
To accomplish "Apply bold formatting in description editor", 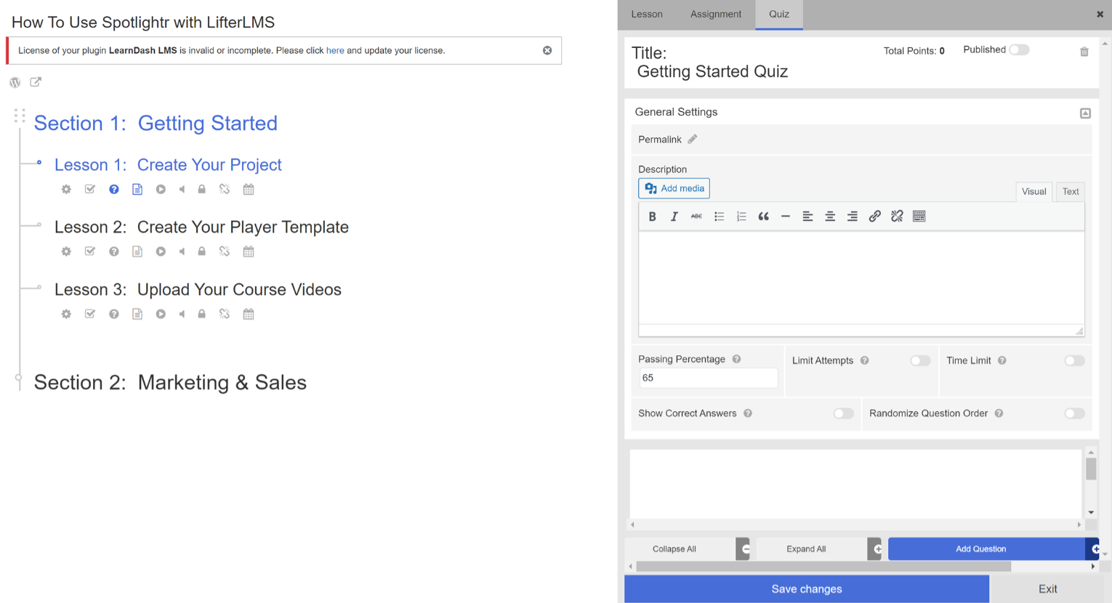I will tap(652, 216).
